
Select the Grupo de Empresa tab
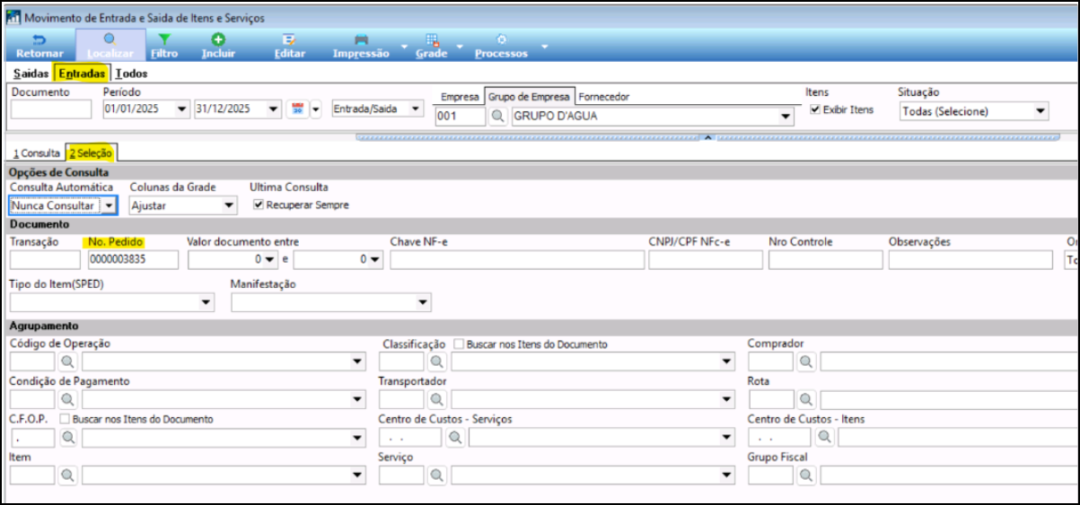click(529, 96)
